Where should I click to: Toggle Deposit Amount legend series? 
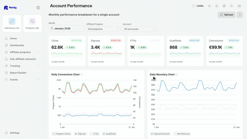click(160, 134)
